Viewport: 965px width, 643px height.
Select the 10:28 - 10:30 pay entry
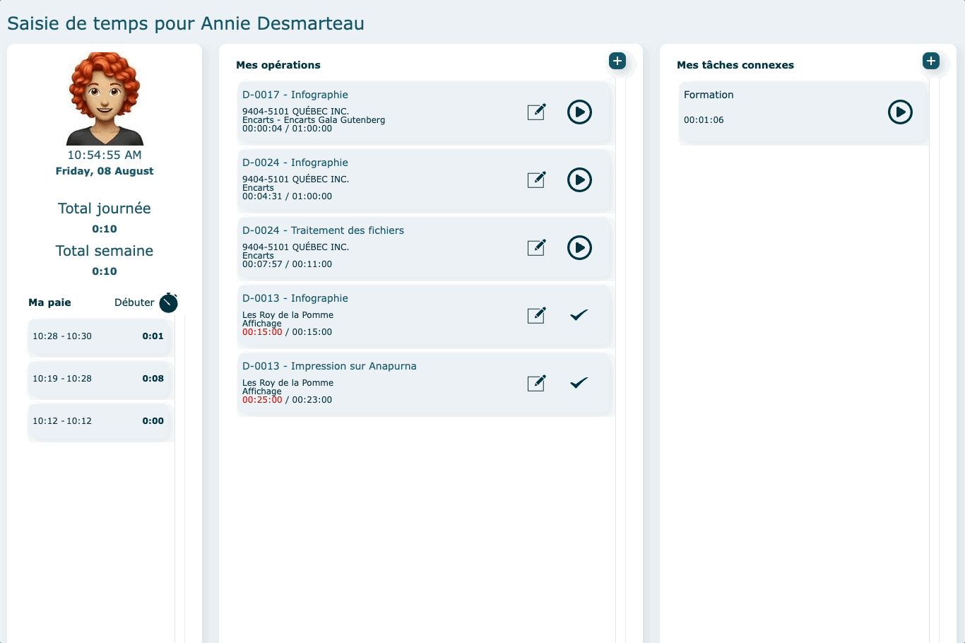pos(100,336)
